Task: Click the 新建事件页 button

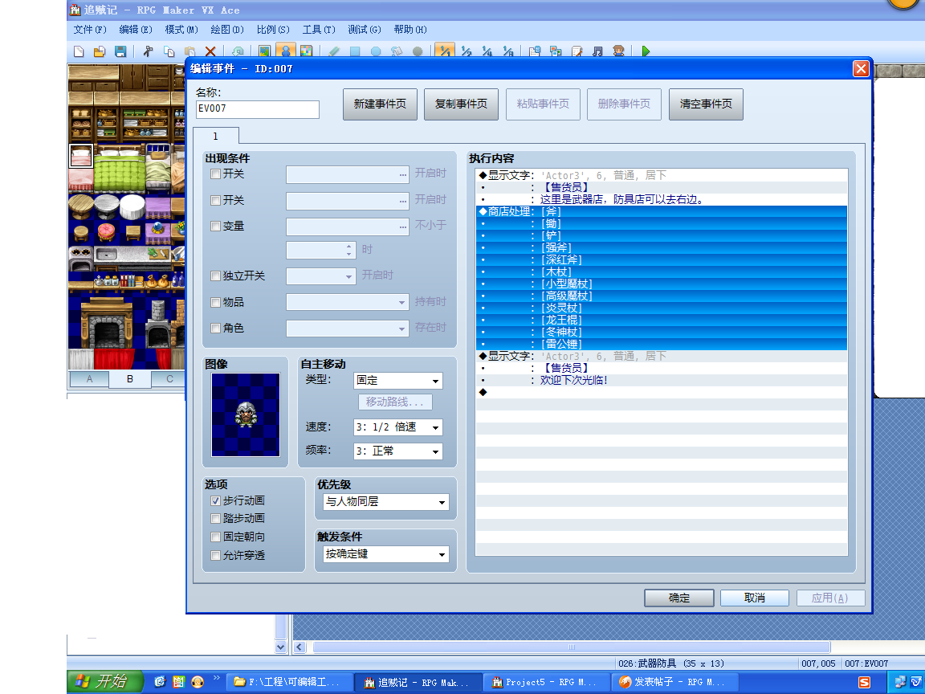Action: point(380,104)
